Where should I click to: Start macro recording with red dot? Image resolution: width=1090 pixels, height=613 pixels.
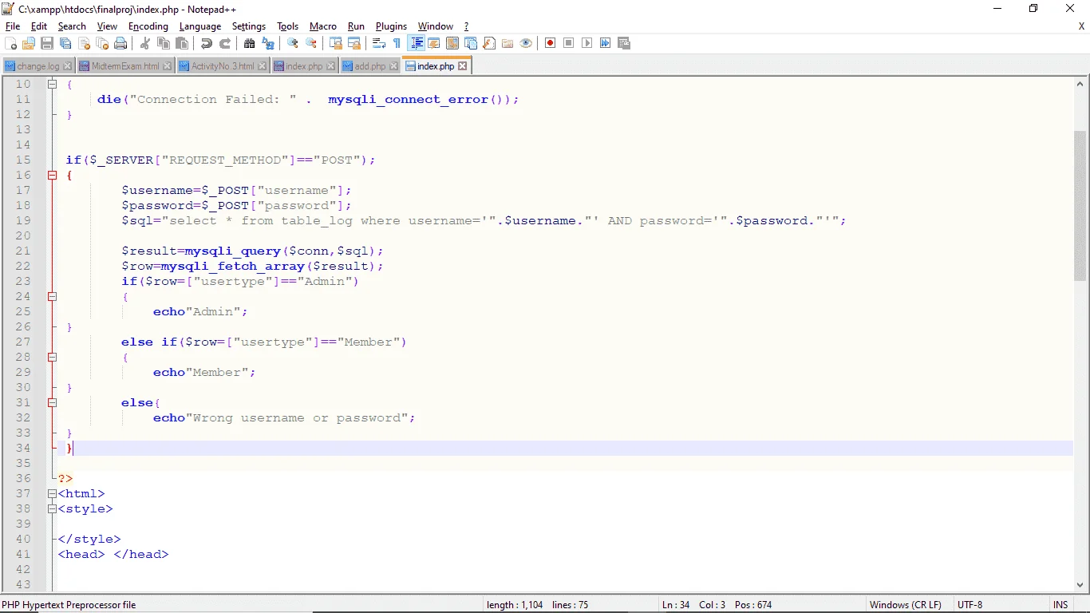point(550,43)
